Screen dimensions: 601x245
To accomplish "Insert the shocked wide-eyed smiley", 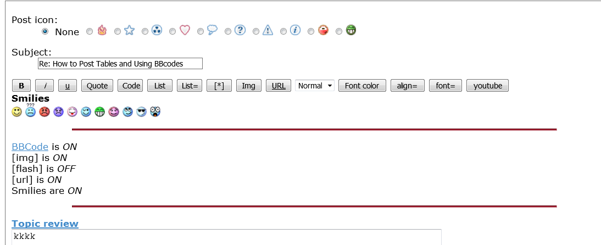I will tap(155, 112).
